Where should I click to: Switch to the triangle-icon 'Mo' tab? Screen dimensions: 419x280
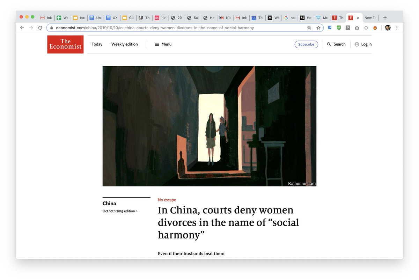point(322,18)
